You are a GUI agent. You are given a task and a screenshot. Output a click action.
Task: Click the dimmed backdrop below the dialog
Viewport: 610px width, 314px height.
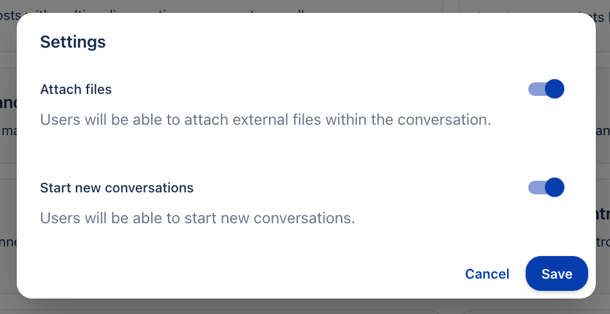coord(257,307)
